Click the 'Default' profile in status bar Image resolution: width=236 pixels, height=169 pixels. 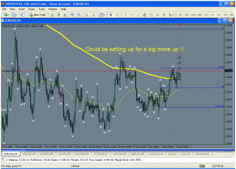(x=75, y=166)
